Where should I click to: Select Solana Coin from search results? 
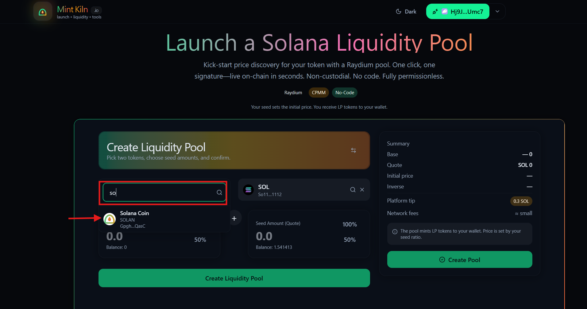tap(134, 219)
